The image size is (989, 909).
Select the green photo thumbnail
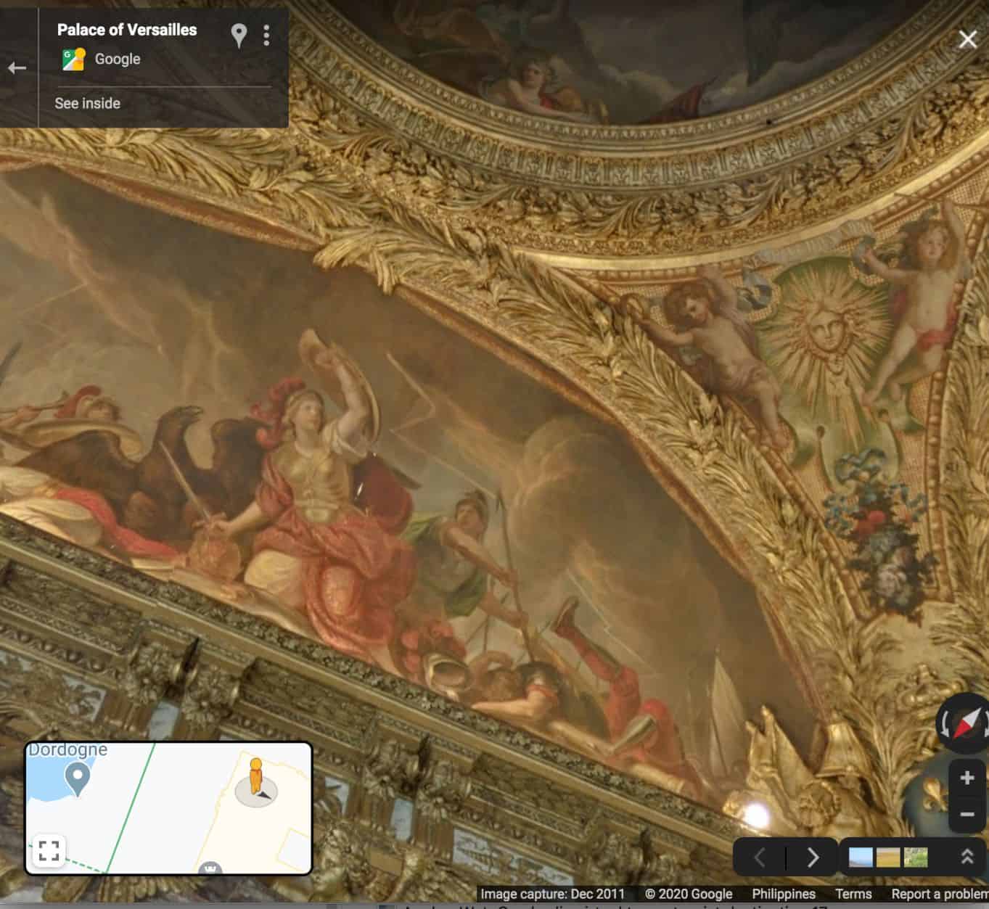coord(915,857)
